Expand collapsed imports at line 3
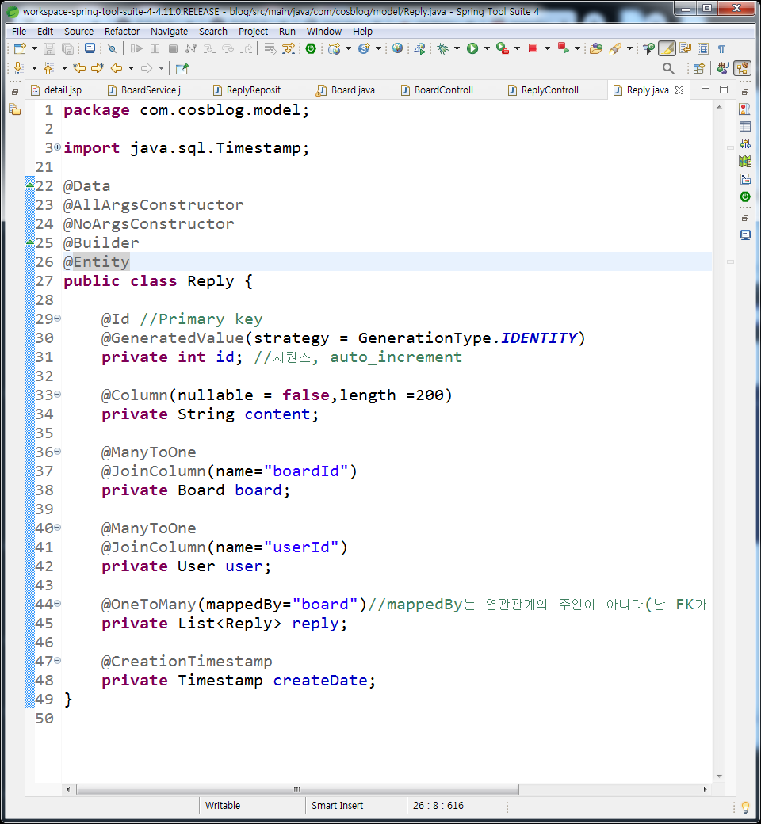Image resolution: width=761 pixels, height=824 pixels. [x=57, y=147]
